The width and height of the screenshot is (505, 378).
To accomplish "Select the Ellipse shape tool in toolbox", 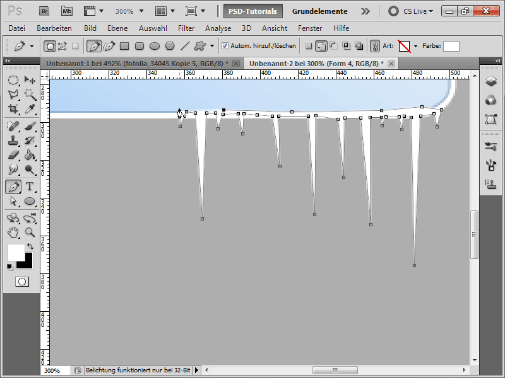I will point(30,201).
